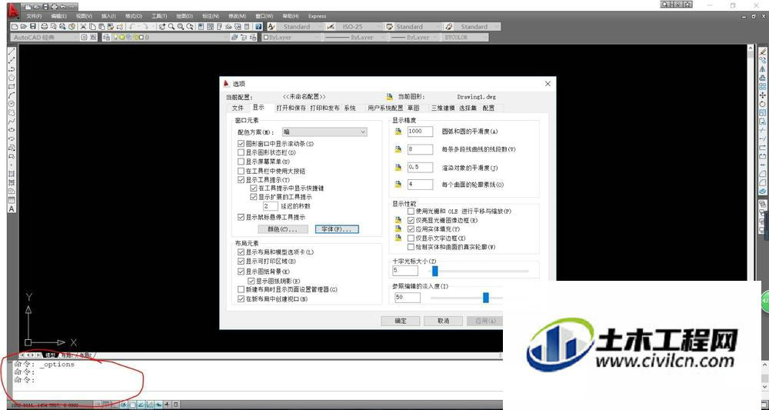
Task: Switch to the 打印和发布 tab
Action: point(325,108)
